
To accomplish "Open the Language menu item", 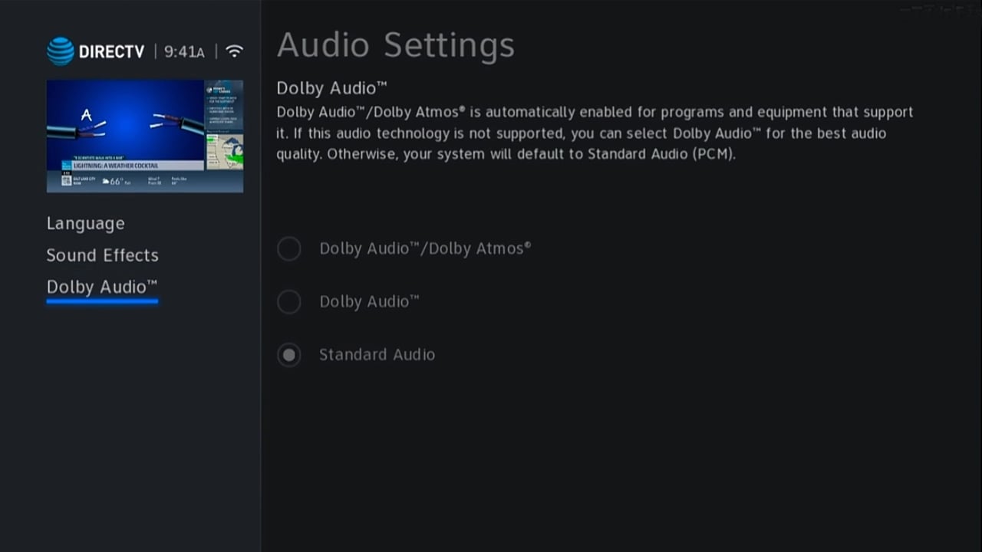I will click(x=85, y=224).
